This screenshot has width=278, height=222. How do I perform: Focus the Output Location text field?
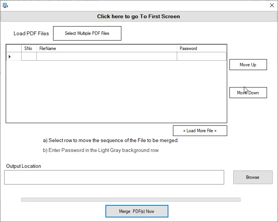coord(114,177)
